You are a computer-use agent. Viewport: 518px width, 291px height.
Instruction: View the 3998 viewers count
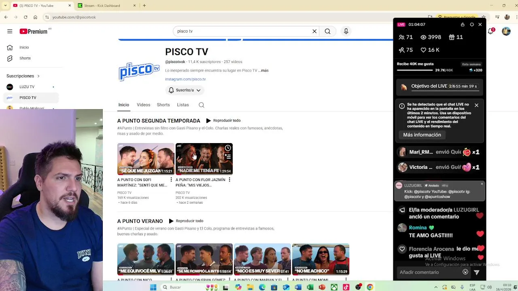coord(431,37)
